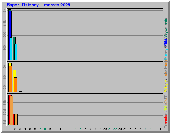Screen dimensions: 170x133
Task: Click the 'Pliki' legend label
Action: (166, 43)
